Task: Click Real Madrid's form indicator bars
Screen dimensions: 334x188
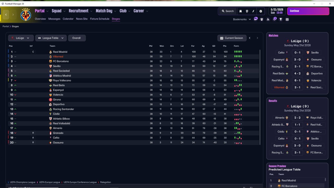Action: click(x=238, y=52)
